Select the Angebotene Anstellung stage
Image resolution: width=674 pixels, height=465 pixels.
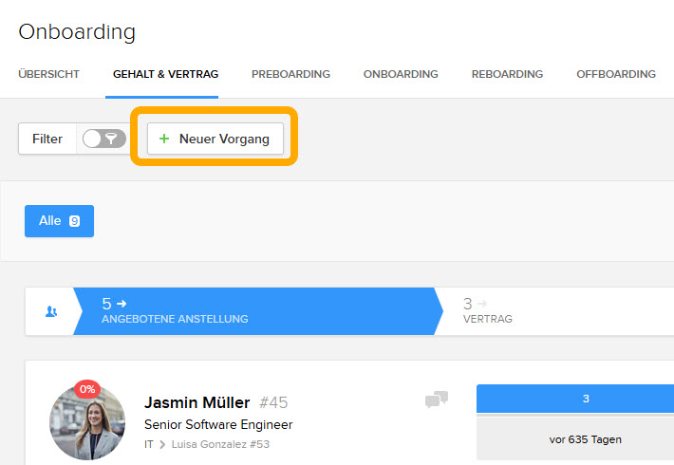258,311
